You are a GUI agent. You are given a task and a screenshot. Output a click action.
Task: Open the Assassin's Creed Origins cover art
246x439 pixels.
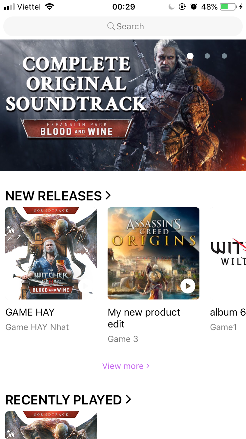coord(154,253)
